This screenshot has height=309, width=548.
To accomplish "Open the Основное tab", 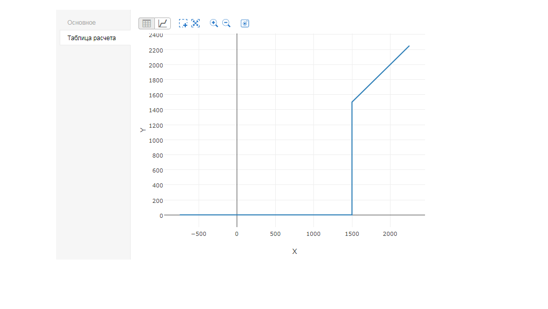I will coord(81,23).
